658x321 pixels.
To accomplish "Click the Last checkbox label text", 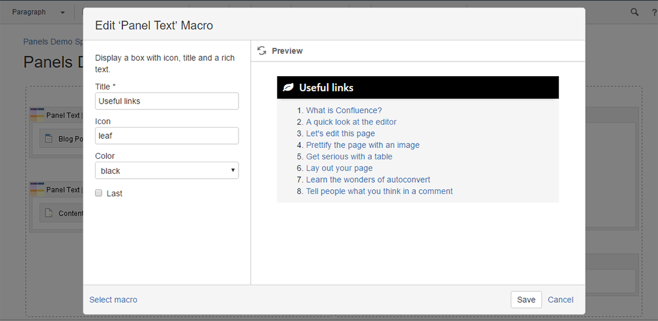I will 115,193.
